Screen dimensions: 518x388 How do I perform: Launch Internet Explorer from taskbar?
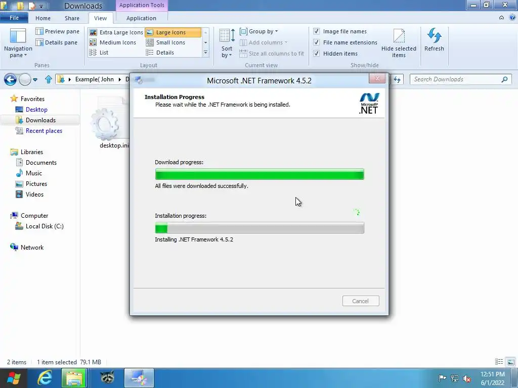pos(45,378)
